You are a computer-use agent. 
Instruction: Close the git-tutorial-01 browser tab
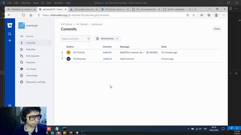(x=66, y=9)
